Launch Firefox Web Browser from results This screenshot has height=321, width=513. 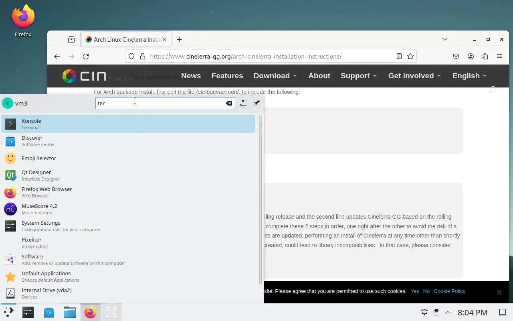(x=128, y=192)
